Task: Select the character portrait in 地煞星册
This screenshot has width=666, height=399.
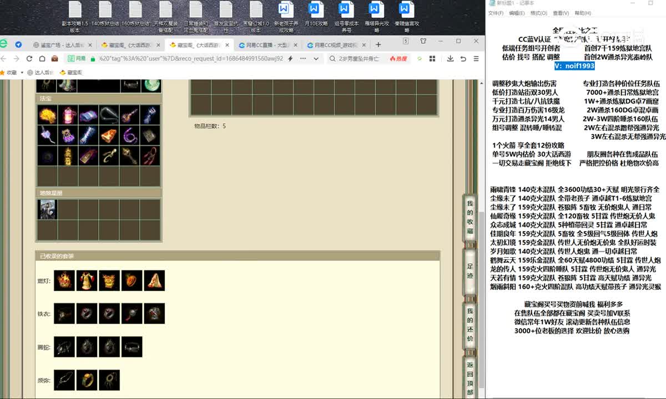Action: (x=47, y=209)
